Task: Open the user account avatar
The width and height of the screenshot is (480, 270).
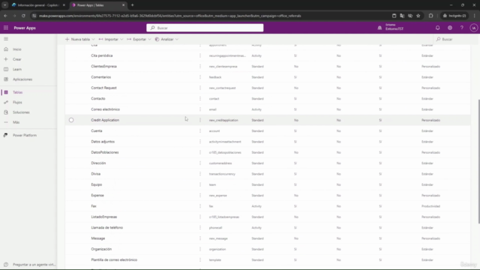Action: (x=473, y=28)
